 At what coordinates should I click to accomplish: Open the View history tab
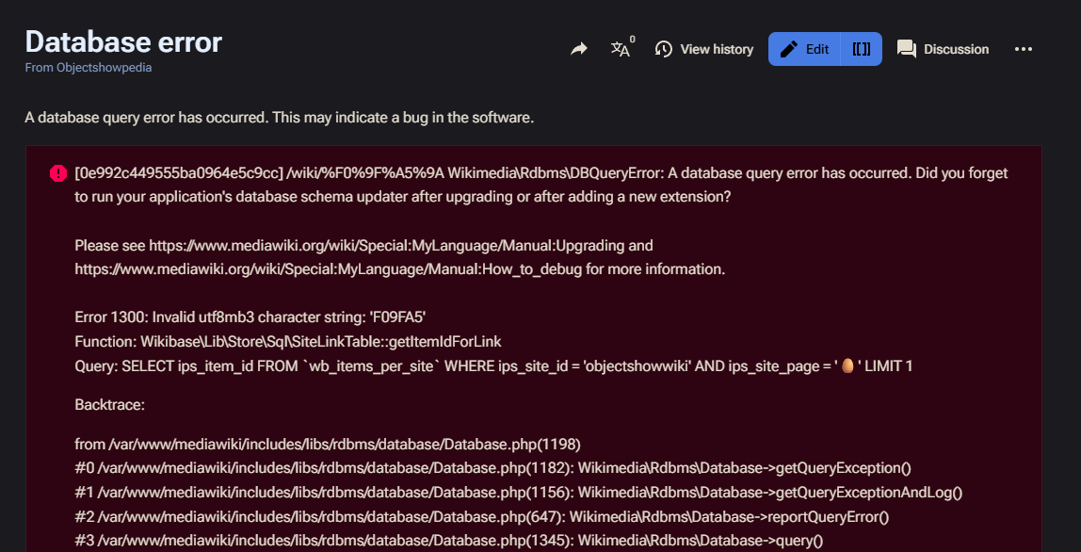pyautogui.click(x=704, y=49)
